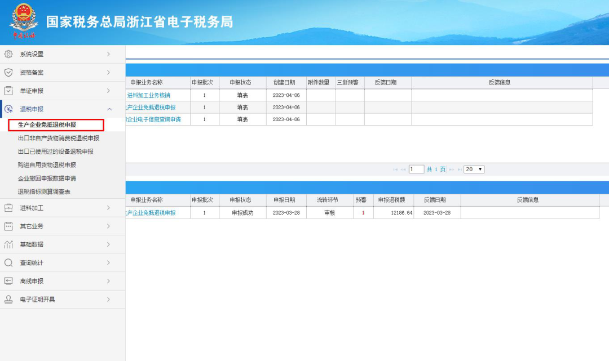The height and width of the screenshot is (361, 609).
Task: Go to the first page of results
Action: 395,170
